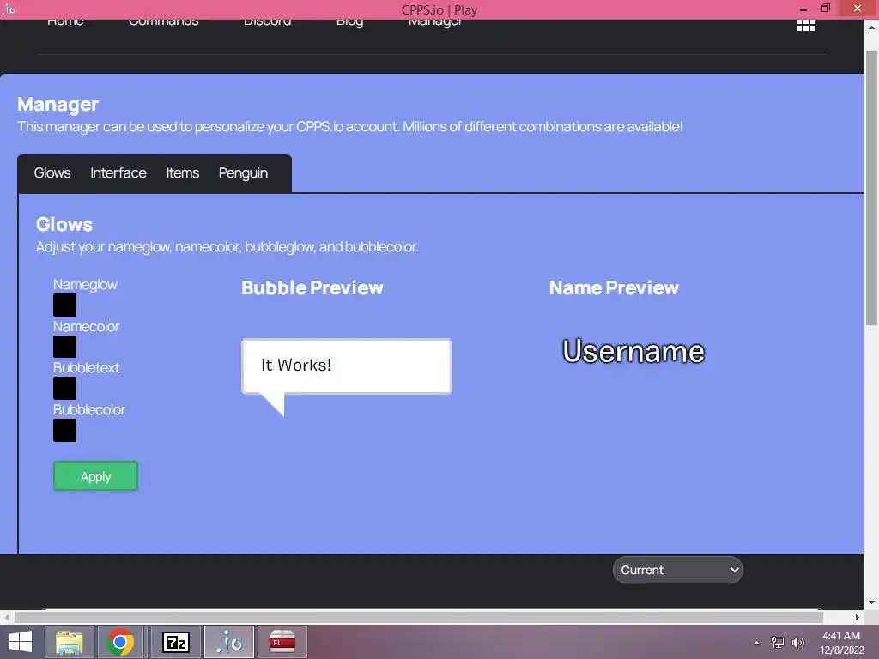This screenshot has height=659, width=879.
Task: Open the grid apps menu icon
Action: point(805,25)
